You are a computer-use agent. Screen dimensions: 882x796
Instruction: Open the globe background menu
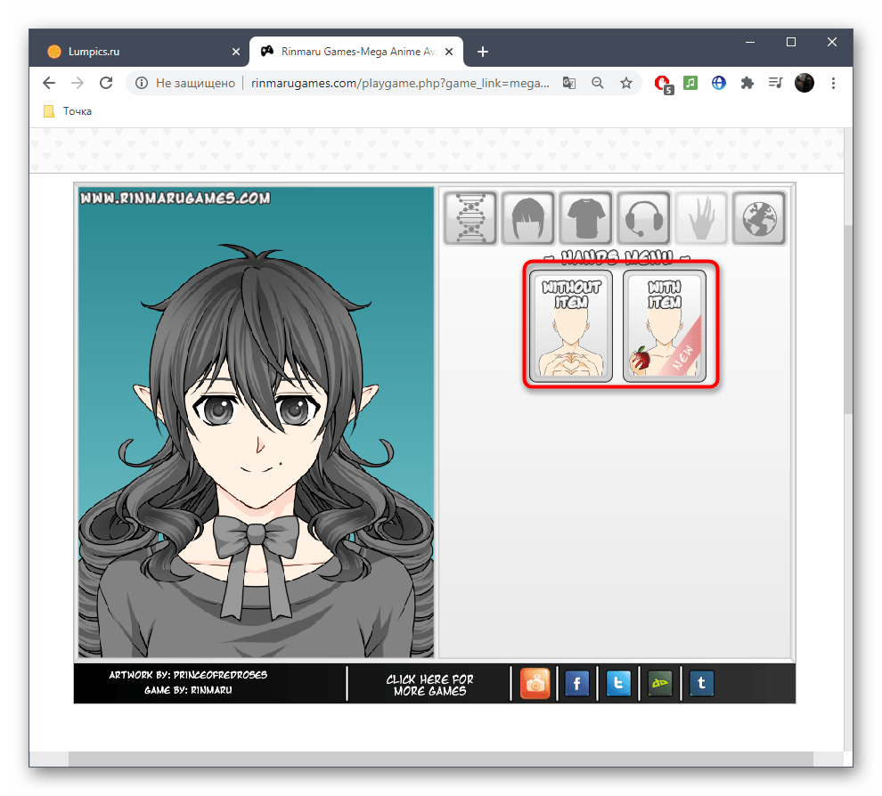click(x=759, y=218)
